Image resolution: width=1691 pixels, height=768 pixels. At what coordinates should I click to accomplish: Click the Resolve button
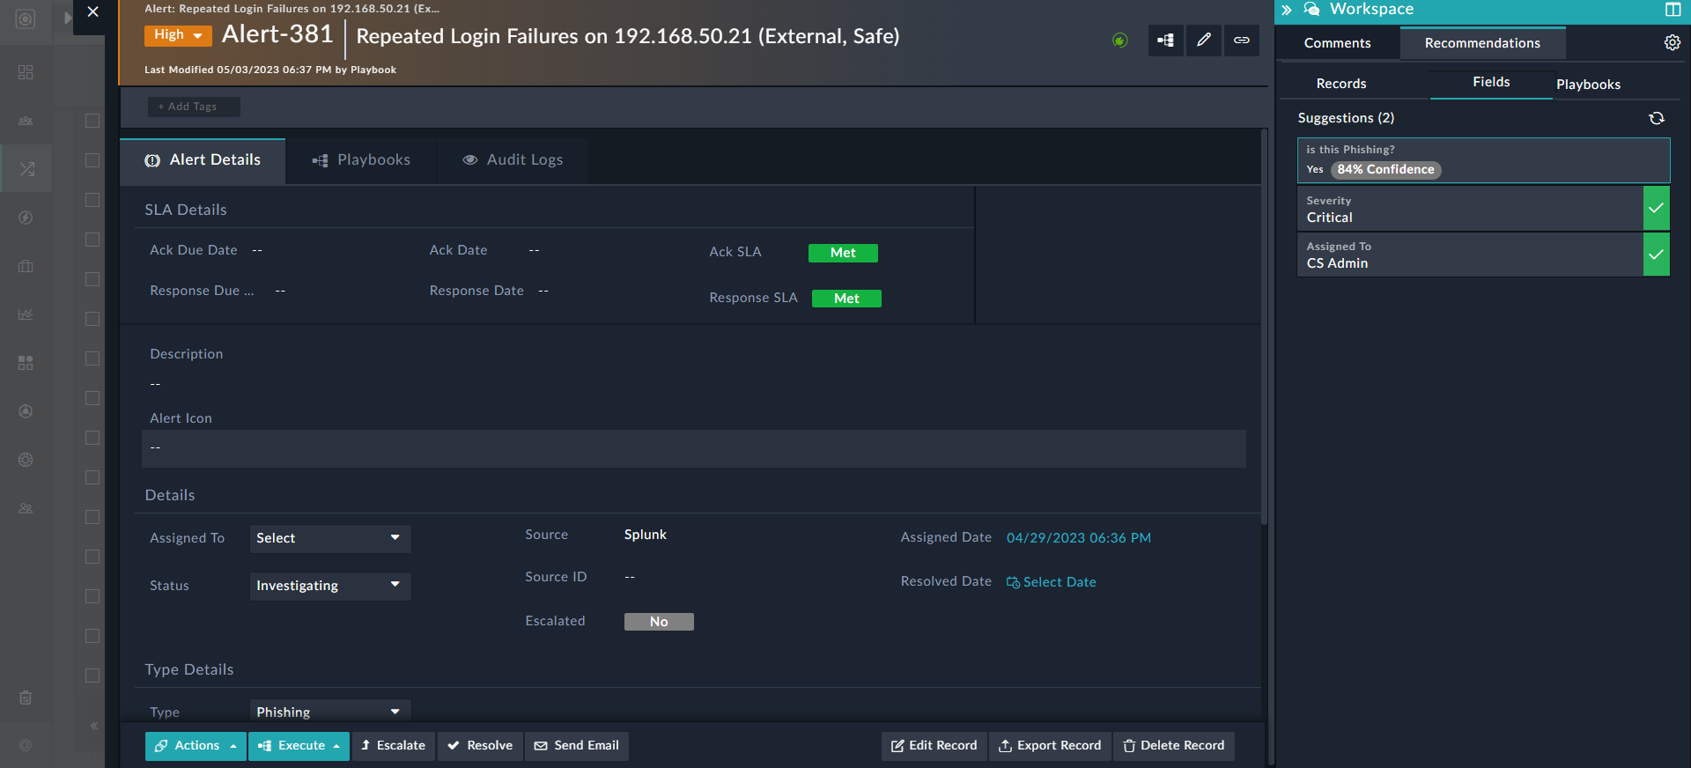(x=480, y=746)
